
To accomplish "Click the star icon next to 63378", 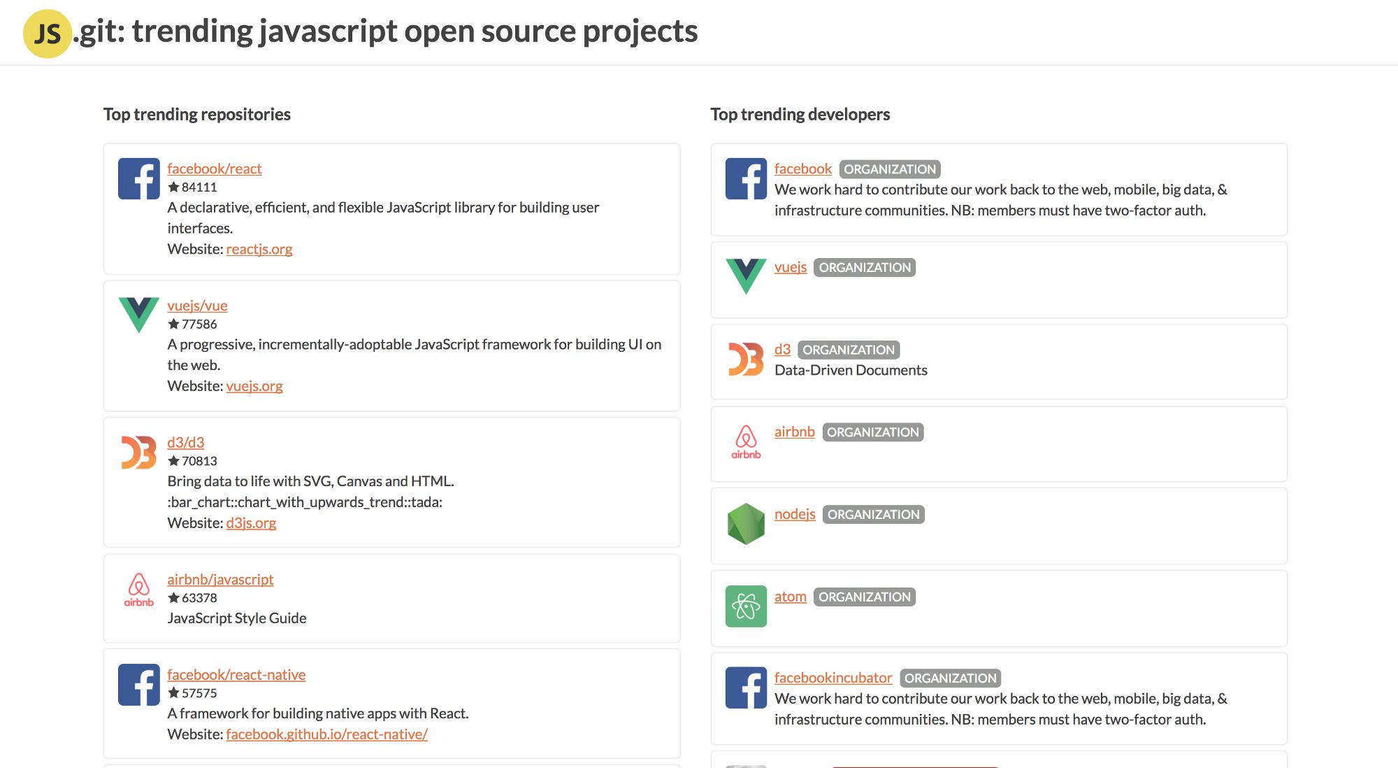I will tap(174, 598).
